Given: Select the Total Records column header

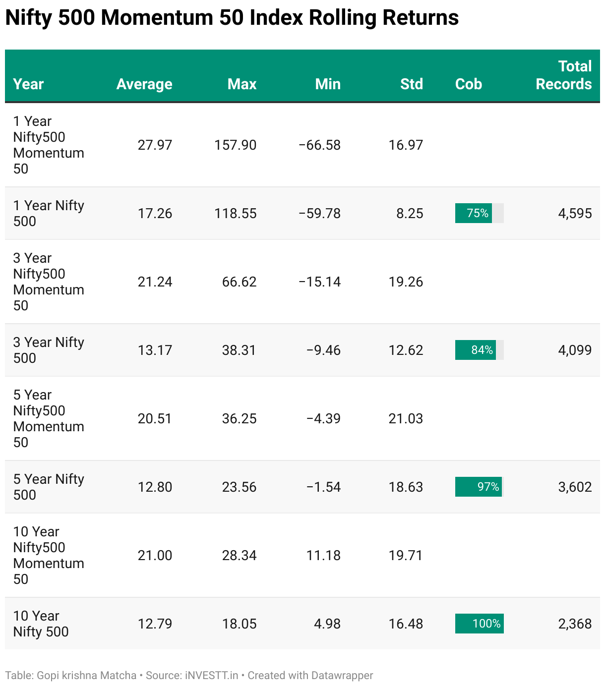Looking at the screenshot, I should [x=563, y=75].
